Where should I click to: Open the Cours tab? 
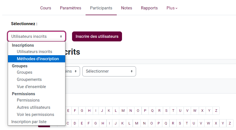(46, 8)
